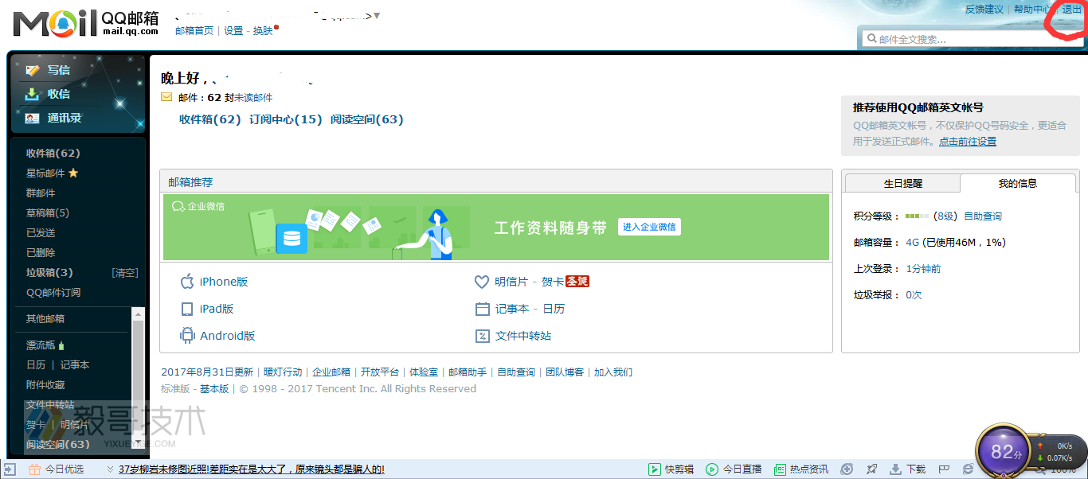Click the 反馈建议 link
Screen dimensions: 1088x479
click(x=984, y=10)
